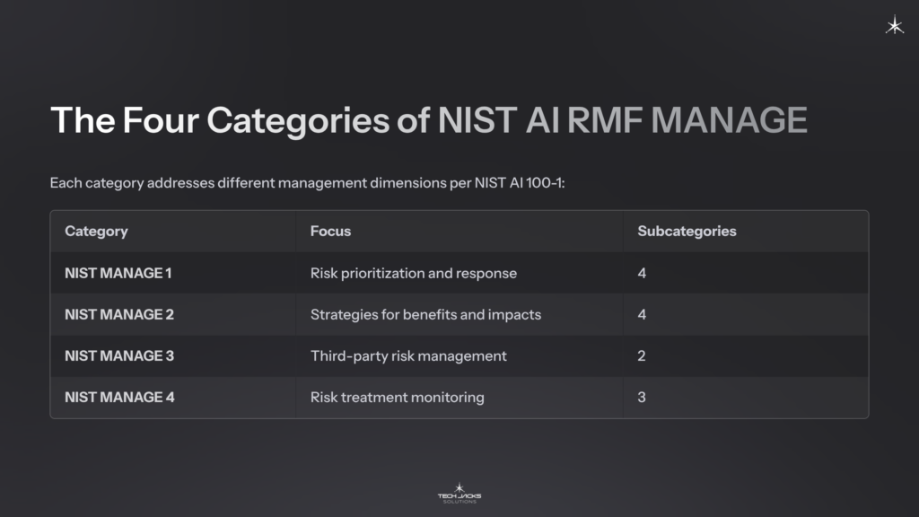Select the 'Focus' column header
The image size is (919, 517).
[328, 232]
